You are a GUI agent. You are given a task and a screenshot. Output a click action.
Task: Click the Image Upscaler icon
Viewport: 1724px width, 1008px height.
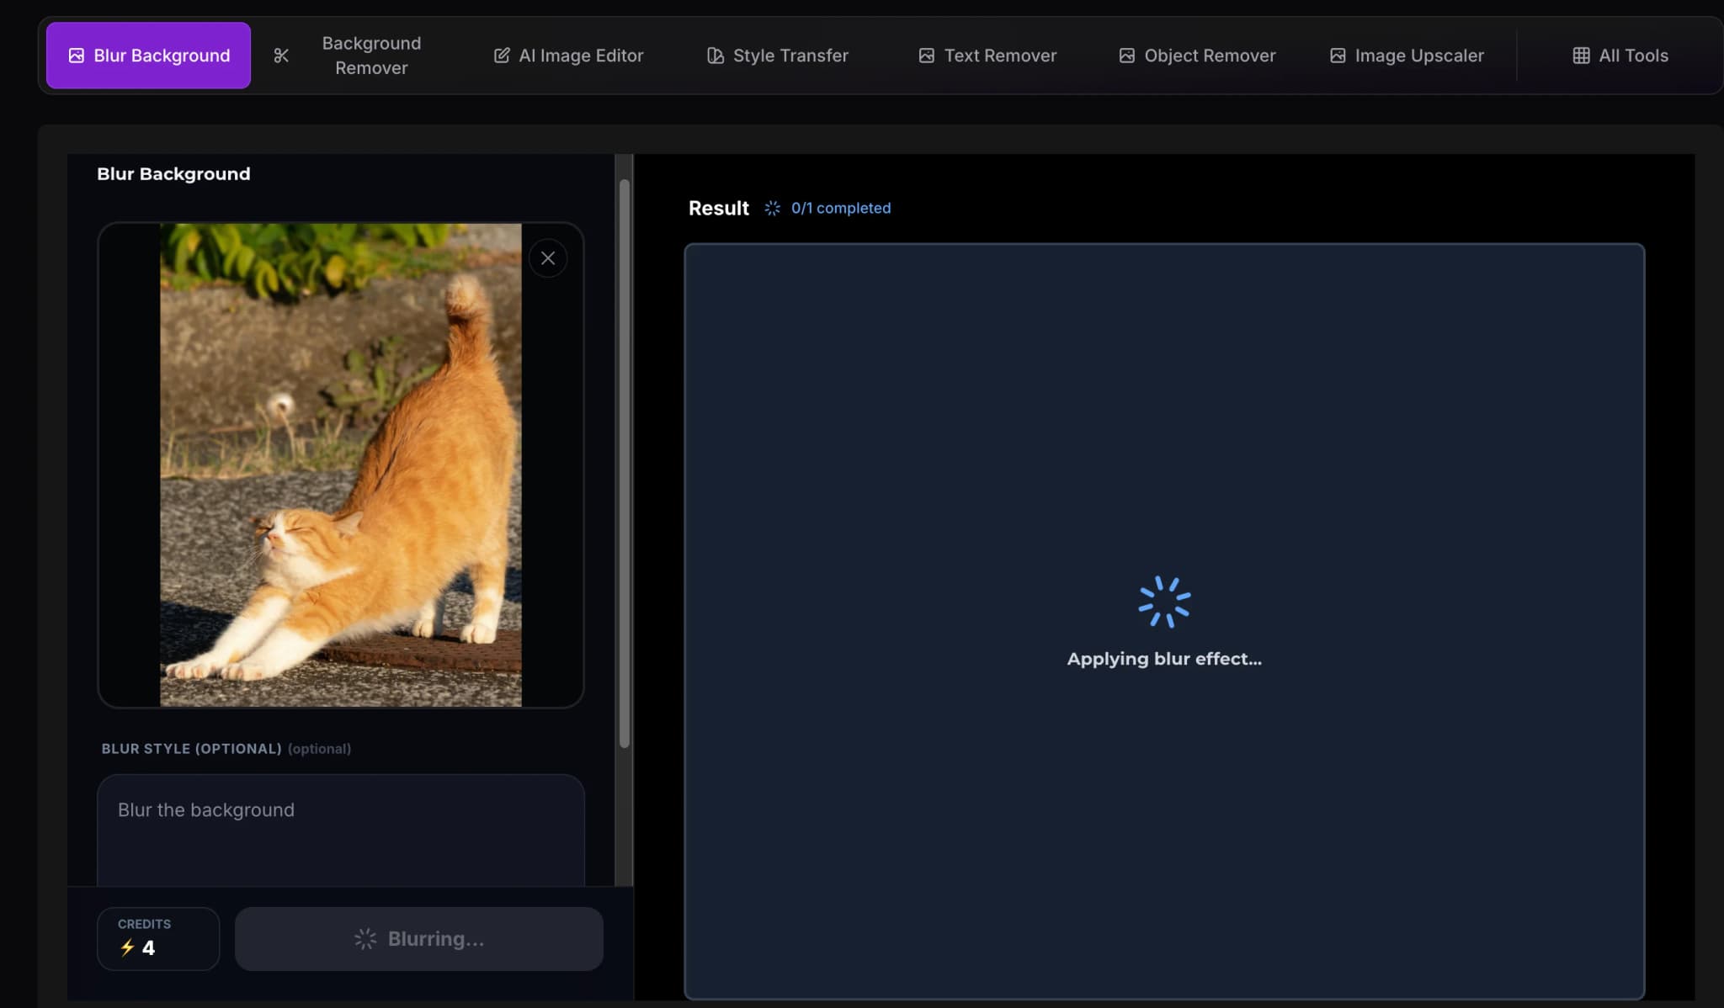1337,56
